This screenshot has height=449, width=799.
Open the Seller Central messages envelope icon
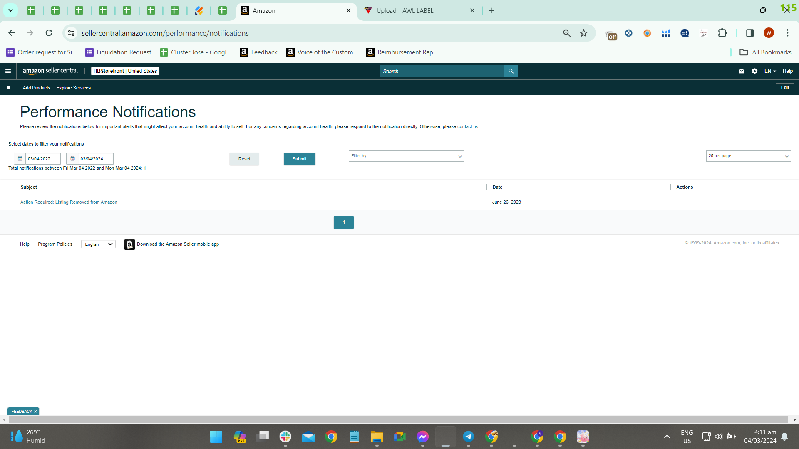coord(742,71)
